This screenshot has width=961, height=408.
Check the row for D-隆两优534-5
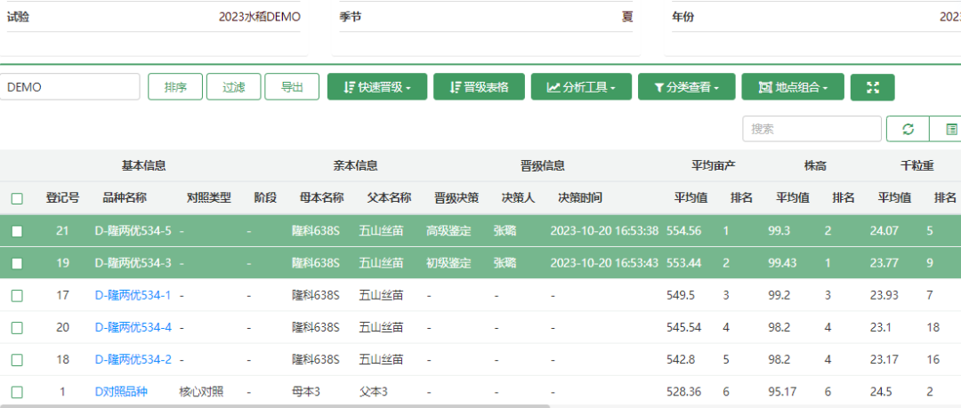[x=17, y=231]
